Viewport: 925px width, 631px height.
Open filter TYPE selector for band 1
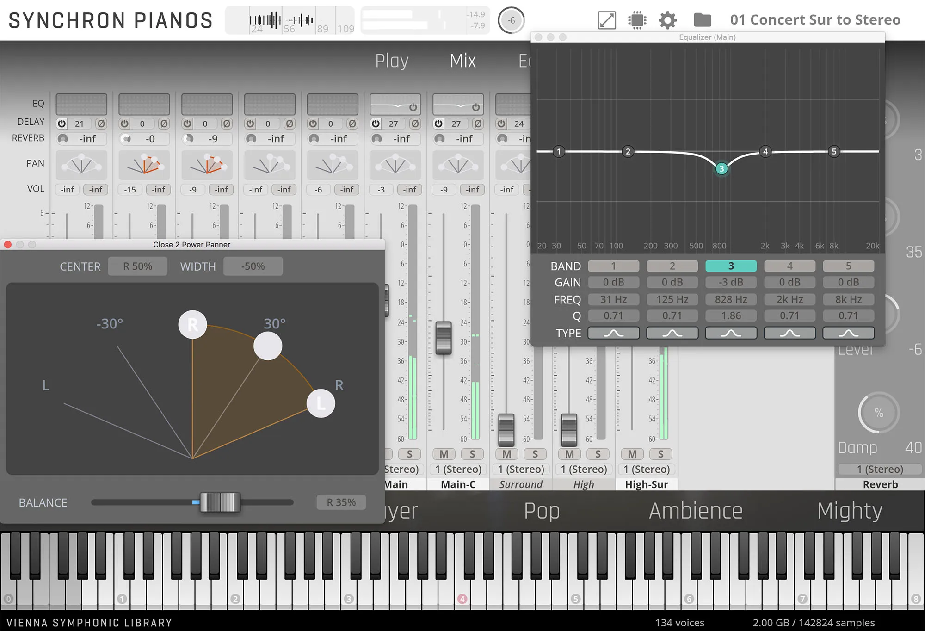[x=613, y=333]
